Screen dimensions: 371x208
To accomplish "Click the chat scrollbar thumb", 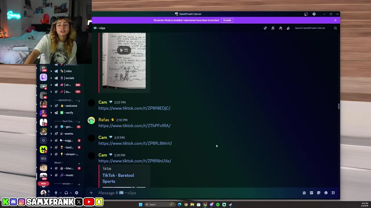I will 338,106.
